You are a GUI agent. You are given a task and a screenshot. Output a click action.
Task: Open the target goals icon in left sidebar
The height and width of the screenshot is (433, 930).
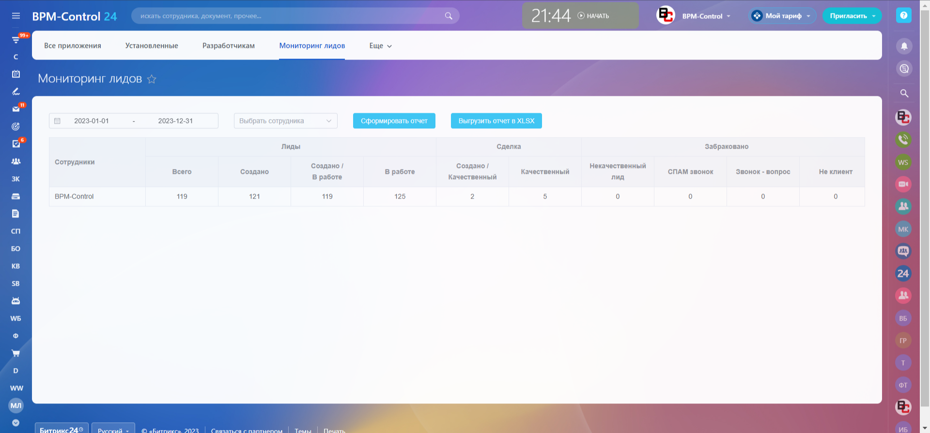coord(16,126)
